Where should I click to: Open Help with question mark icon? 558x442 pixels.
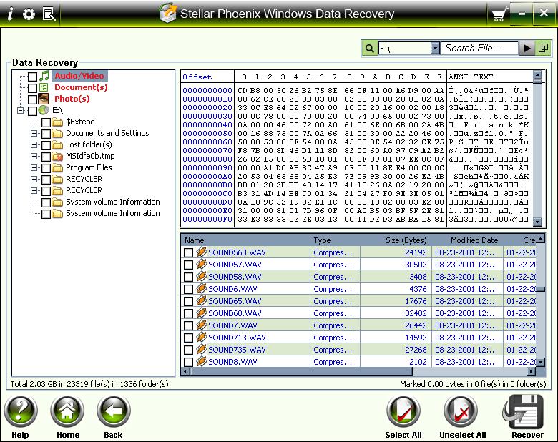(x=21, y=412)
